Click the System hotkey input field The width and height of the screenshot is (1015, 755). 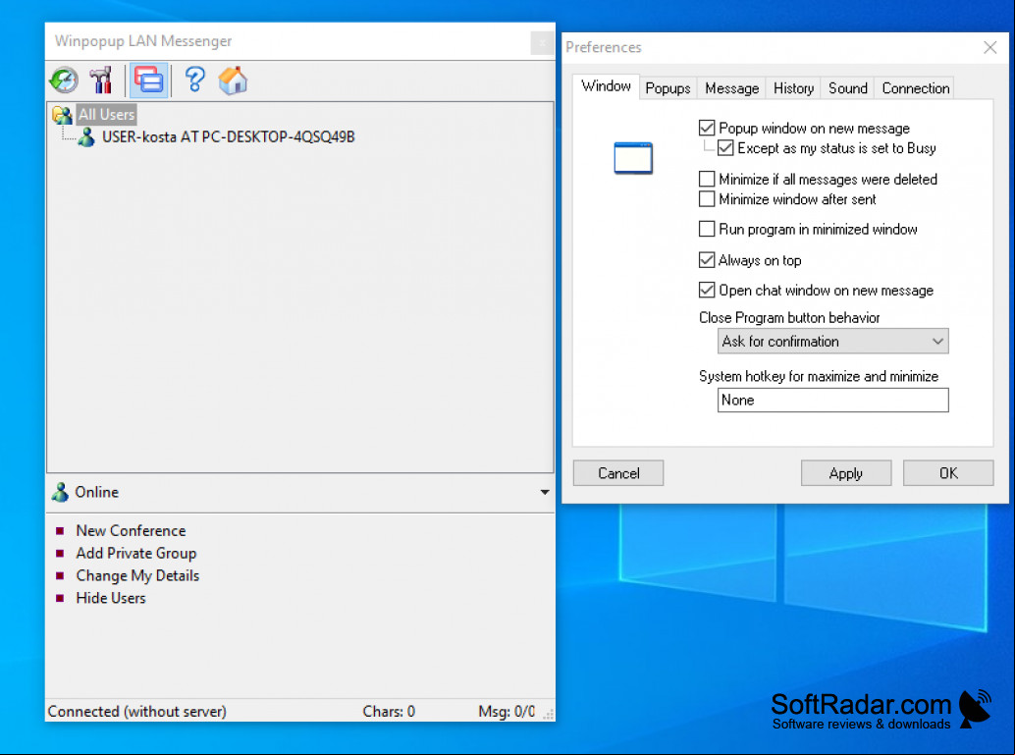(833, 401)
